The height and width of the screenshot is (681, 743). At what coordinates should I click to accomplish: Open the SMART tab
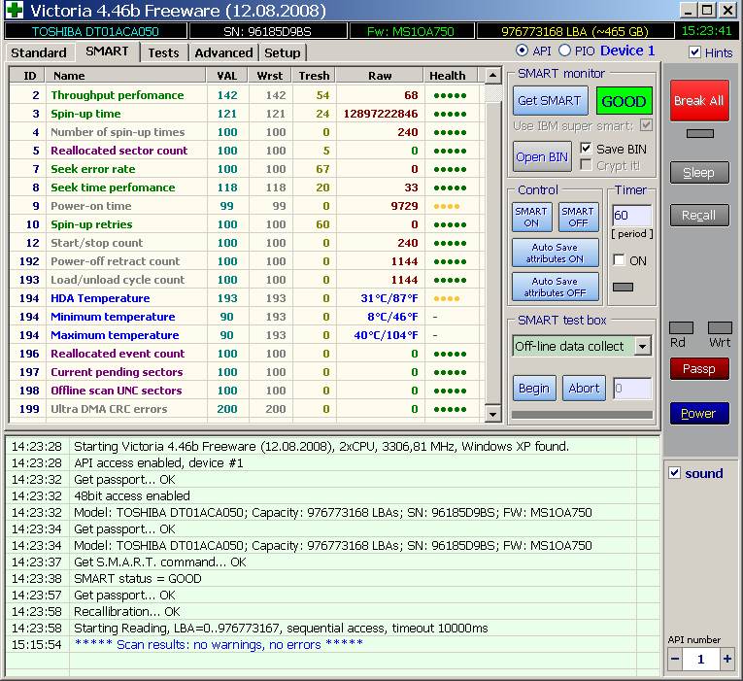pyautogui.click(x=107, y=51)
